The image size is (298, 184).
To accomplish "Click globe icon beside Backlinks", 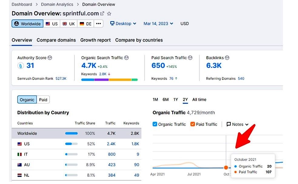I will point(227,58).
